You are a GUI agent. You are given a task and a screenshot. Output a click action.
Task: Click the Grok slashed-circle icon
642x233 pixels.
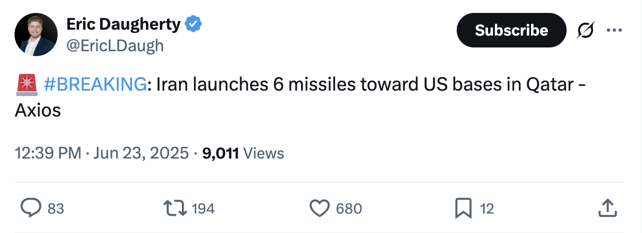point(585,31)
